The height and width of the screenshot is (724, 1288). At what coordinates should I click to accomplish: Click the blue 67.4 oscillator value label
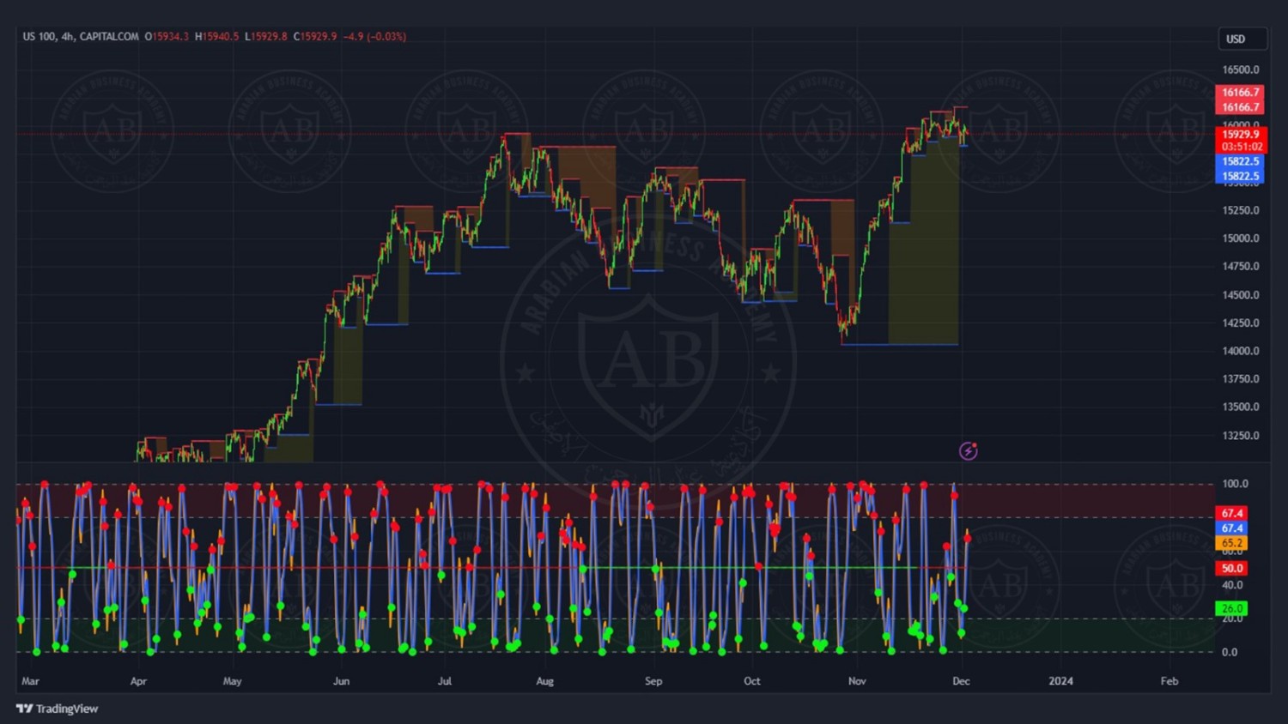click(1232, 528)
